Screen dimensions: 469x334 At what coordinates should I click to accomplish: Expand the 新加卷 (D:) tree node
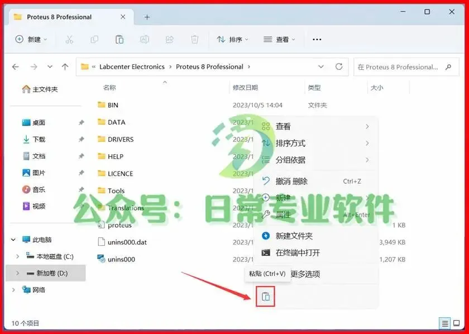pos(17,273)
